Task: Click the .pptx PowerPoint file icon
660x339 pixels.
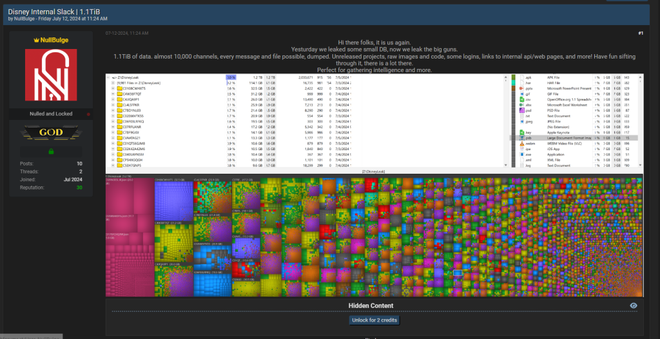Action: [x=521, y=88]
